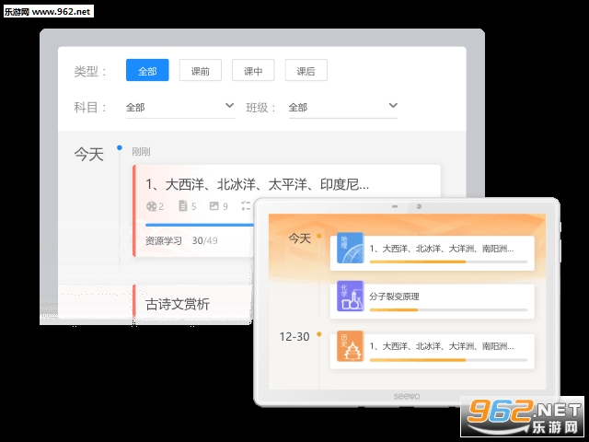Click the 历史 history subject icon on tablet

(x=350, y=346)
